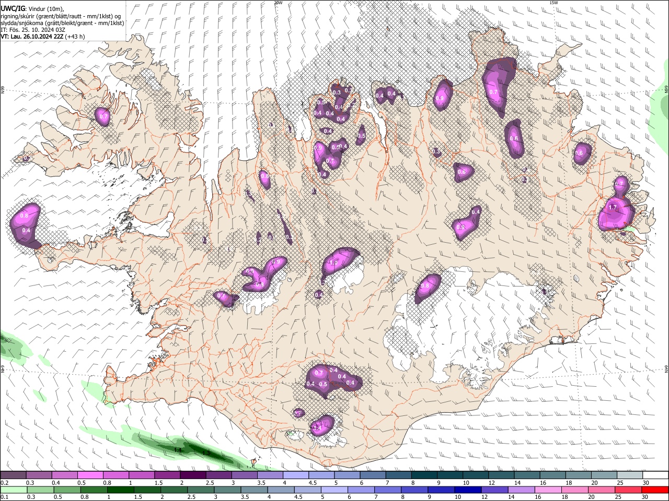Select the bright pink 0.5 snow legend swatch

tap(90, 475)
